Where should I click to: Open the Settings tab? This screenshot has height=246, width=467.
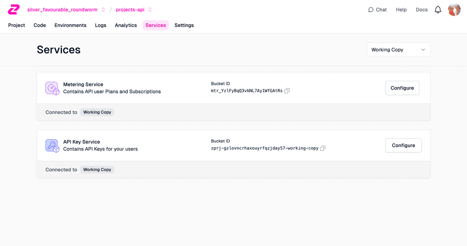click(x=184, y=25)
